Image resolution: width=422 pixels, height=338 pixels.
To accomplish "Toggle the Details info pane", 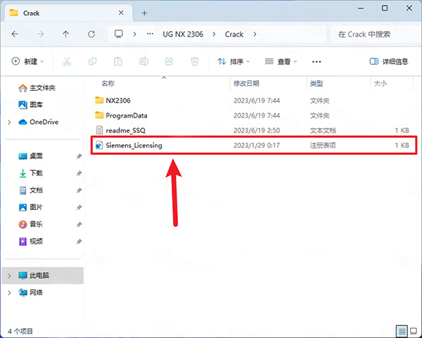I will tap(389, 62).
